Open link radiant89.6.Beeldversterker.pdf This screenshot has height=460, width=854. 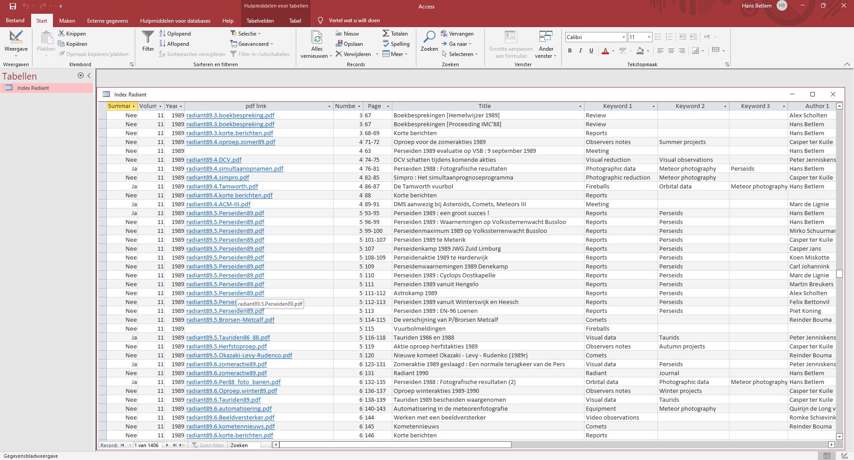[x=230, y=417]
